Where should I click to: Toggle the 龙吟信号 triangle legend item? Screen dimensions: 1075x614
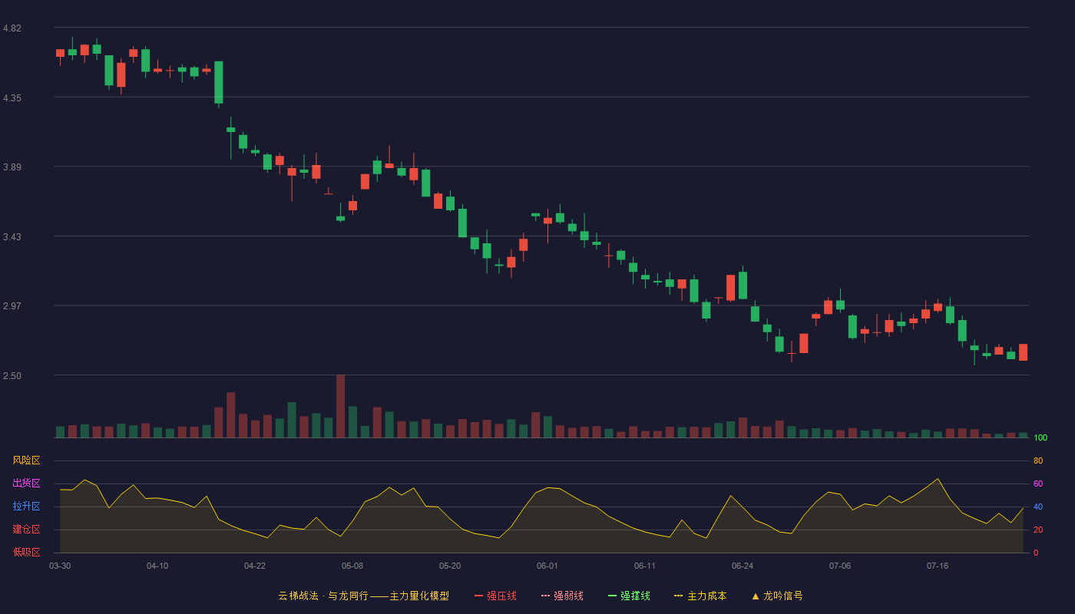click(x=777, y=596)
